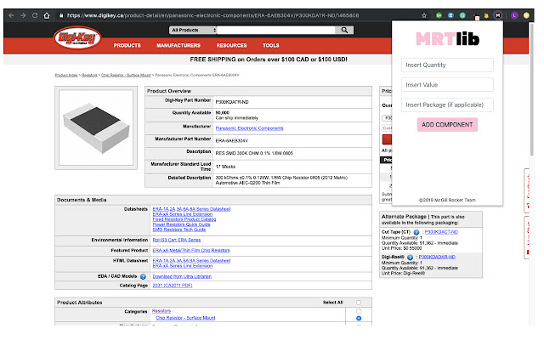Click the browser forward arrow
Viewport: 544px width, 340px height.
click(23, 15)
